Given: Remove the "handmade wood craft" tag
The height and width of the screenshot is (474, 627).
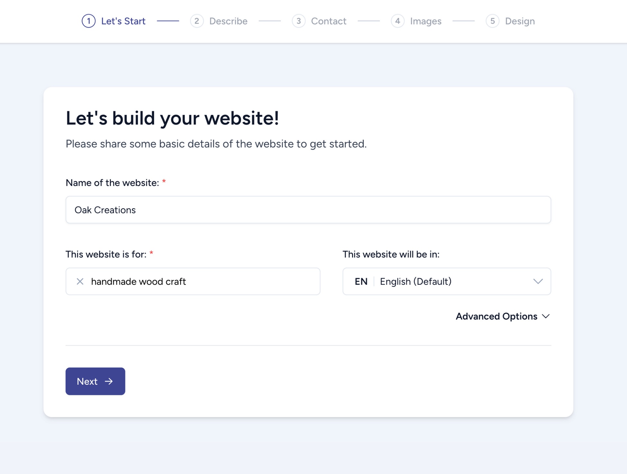Looking at the screenshot, I should pos(80,282).
